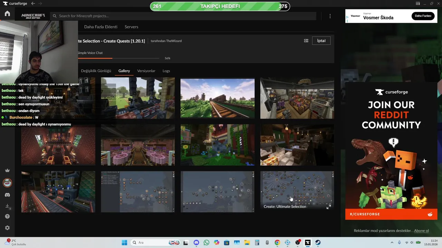Open Microsoft Store from the taskbar
This screenshot has height=248, width=442.
(x=227, y=242)
